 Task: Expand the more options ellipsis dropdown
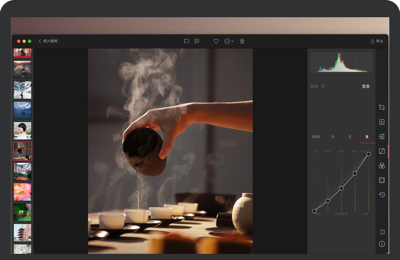(x=229, y=41)
